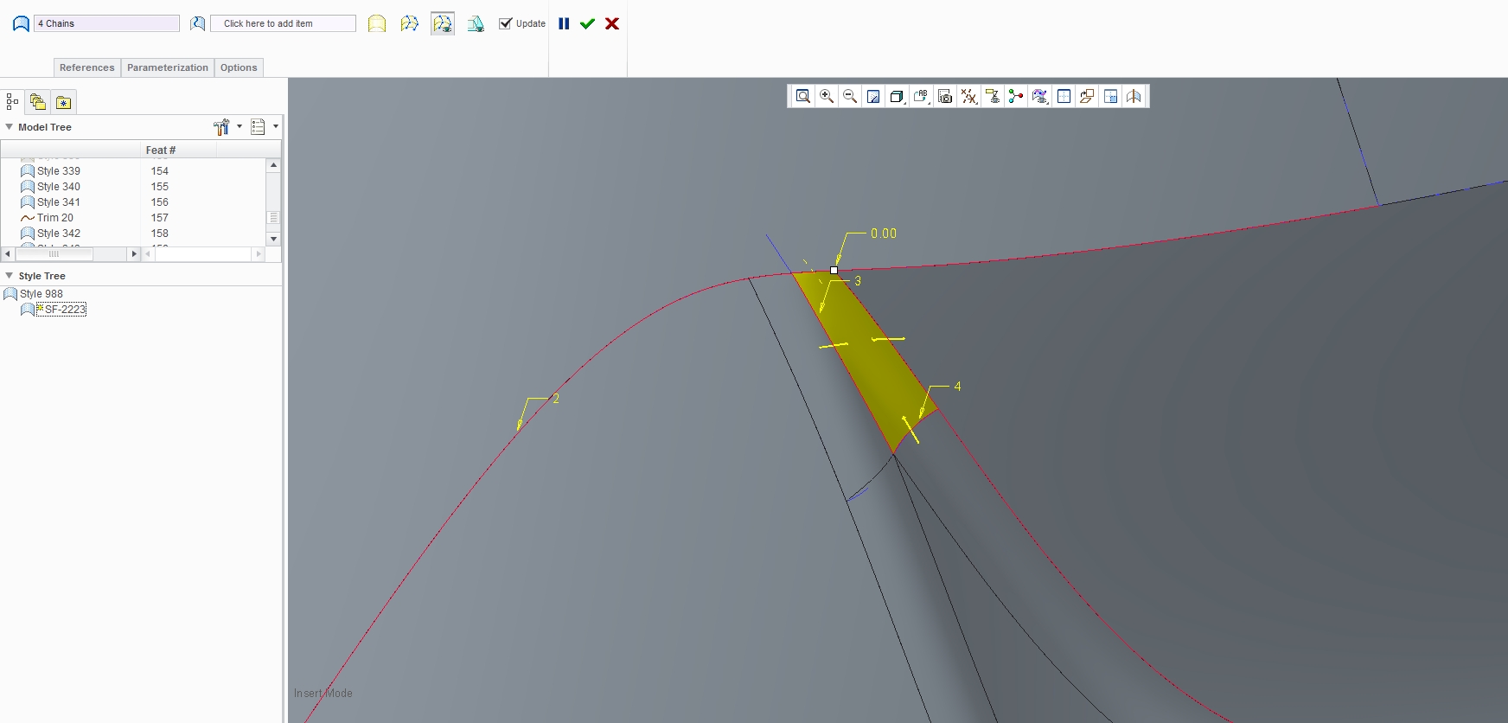Toggle the Update checkbox
Image resolution: width=1508 pixels, height=723 pixels.
[x=506, y=23]
